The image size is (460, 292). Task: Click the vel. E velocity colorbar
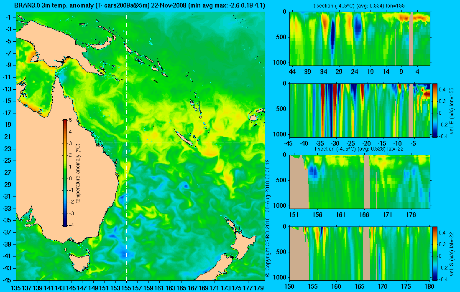coord(434,110)
